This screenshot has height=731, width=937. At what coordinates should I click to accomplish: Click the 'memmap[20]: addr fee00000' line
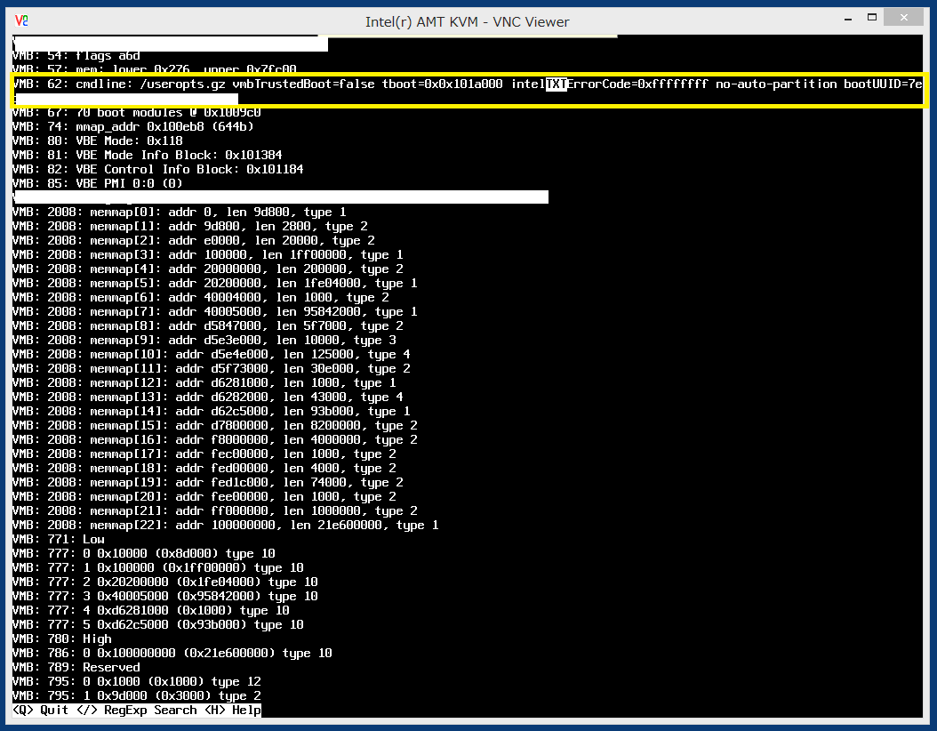204,497
